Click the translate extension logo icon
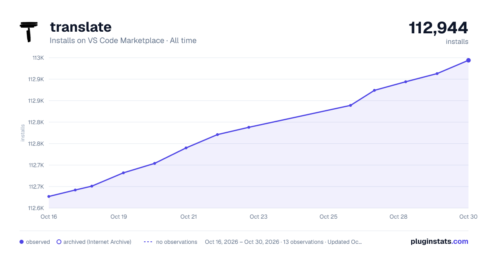Image resolution: width=488 pixels, height=256 pixels. (x=29, y=32)
